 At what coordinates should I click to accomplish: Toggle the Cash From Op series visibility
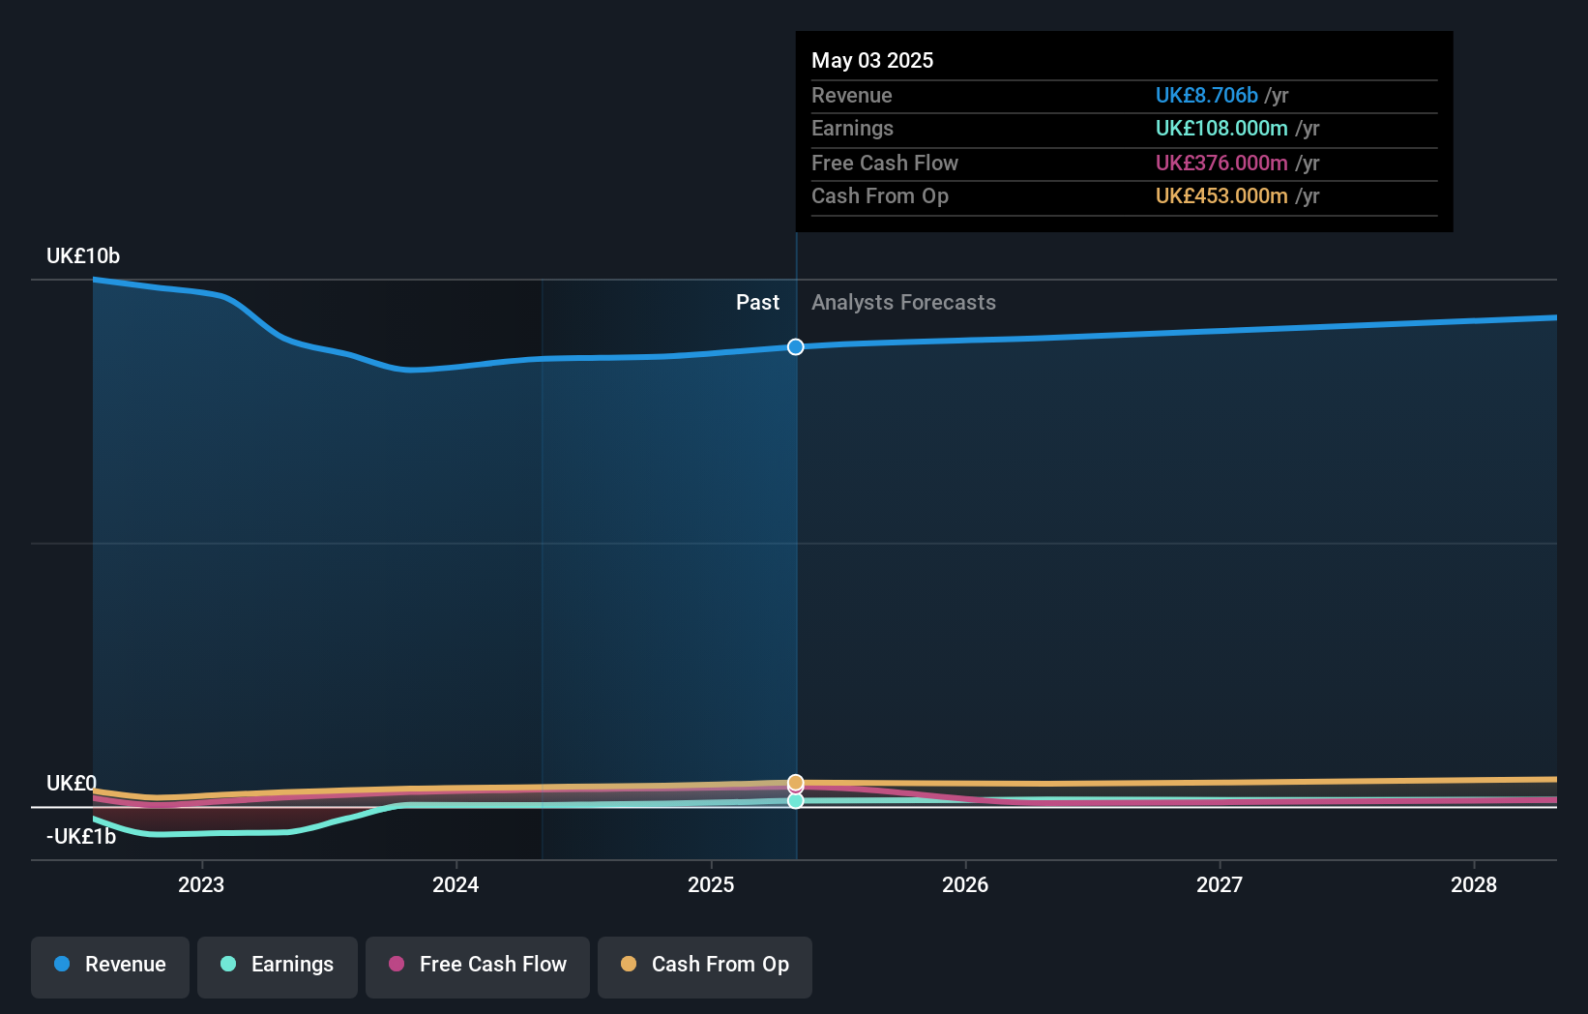(x=705, y=966)
